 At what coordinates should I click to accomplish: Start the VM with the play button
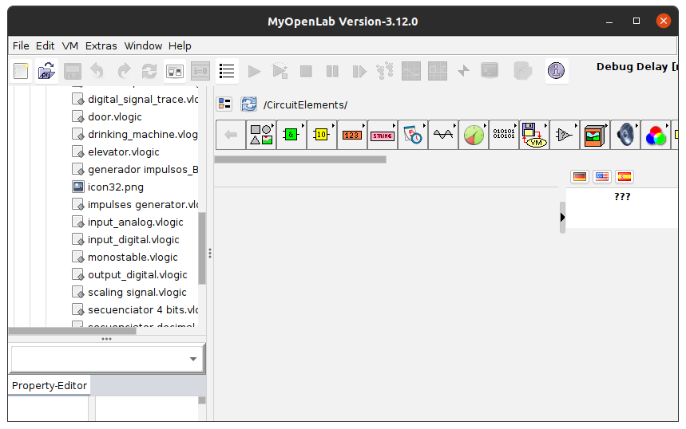(x=254, y=71)
